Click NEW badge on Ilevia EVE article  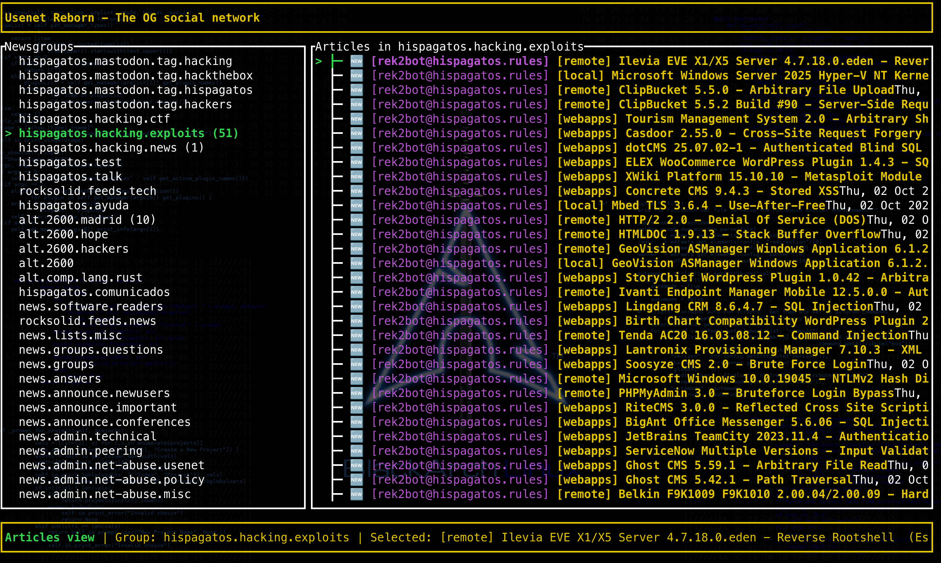click(357, 61)
